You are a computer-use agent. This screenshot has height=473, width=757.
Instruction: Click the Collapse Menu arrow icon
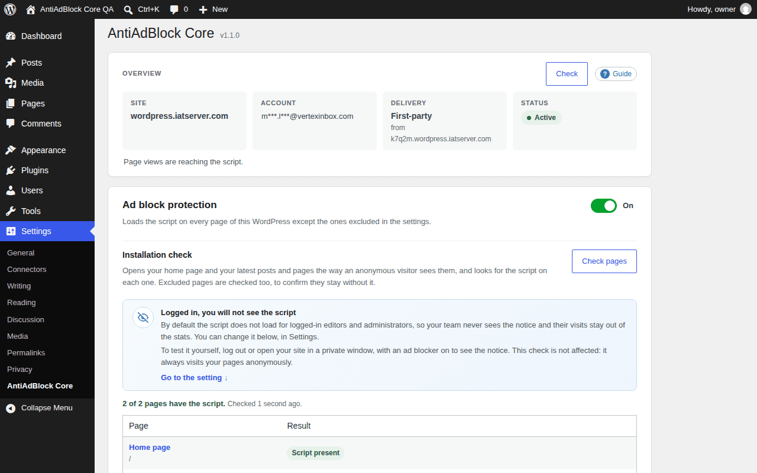(x=11, y=408)
